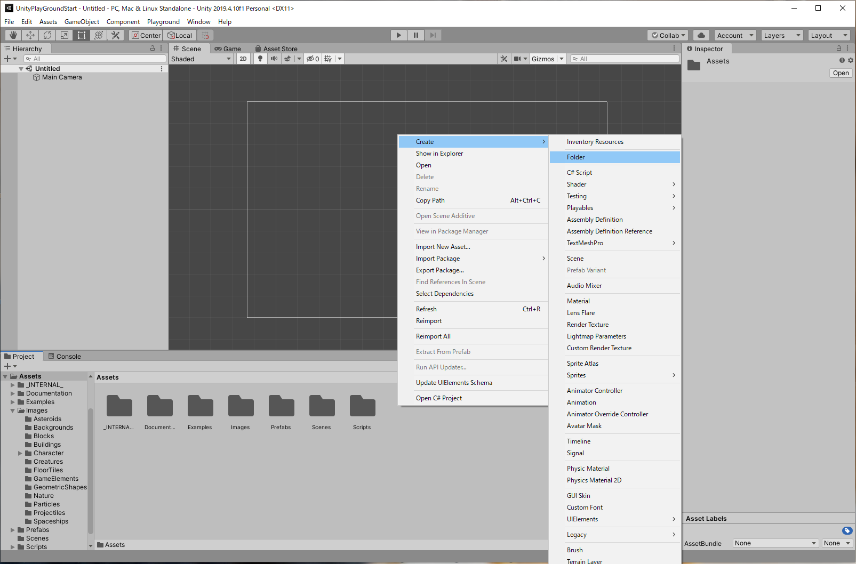Viewport: 856px width, 564px height.
Task: Toggle hidden objects visibility counter
Action: (313, 59)
